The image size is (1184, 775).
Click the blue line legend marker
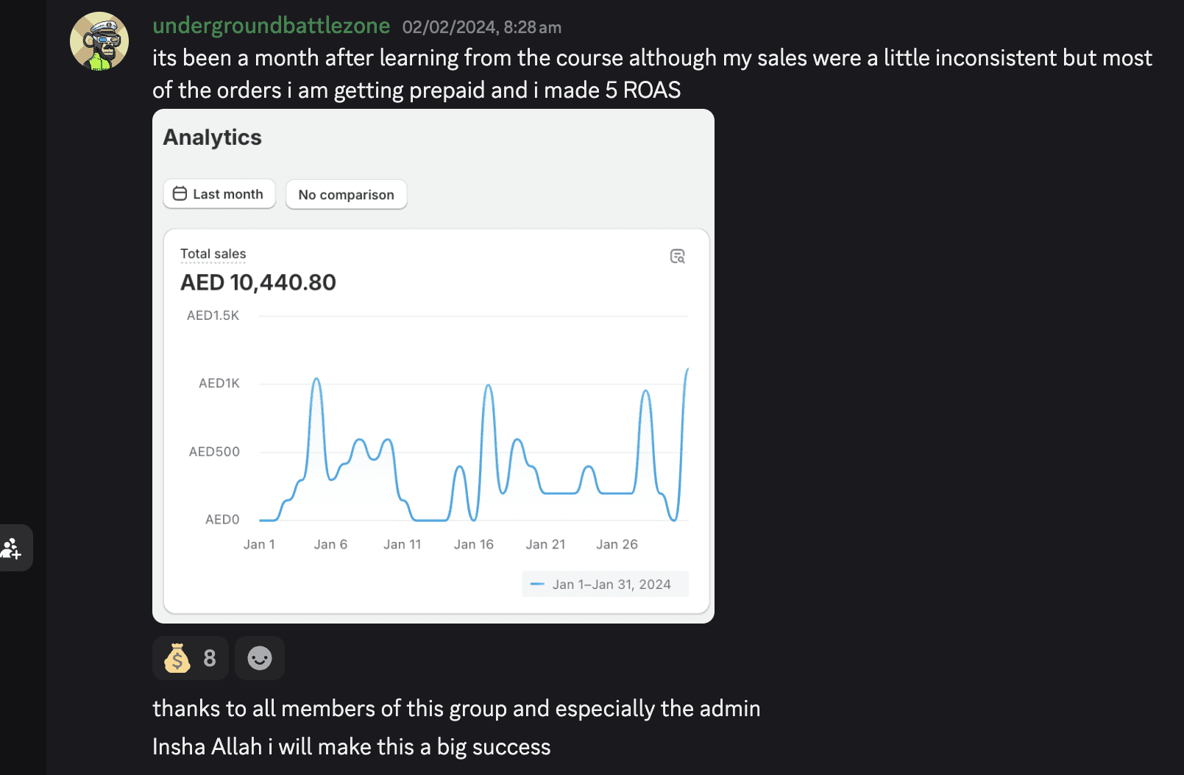(x=537, y=585)
